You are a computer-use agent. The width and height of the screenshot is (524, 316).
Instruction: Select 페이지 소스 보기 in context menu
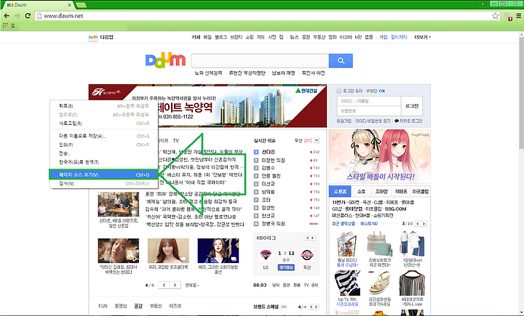pos(103,174)
